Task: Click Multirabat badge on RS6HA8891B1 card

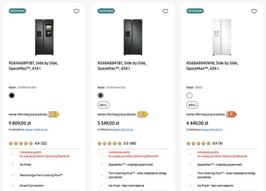Action: (x=18, y=11)
